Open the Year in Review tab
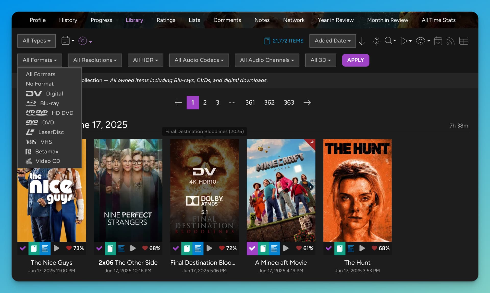Viewport: 490px width, 293px height. pyautogui.click(x=336, y=20)
